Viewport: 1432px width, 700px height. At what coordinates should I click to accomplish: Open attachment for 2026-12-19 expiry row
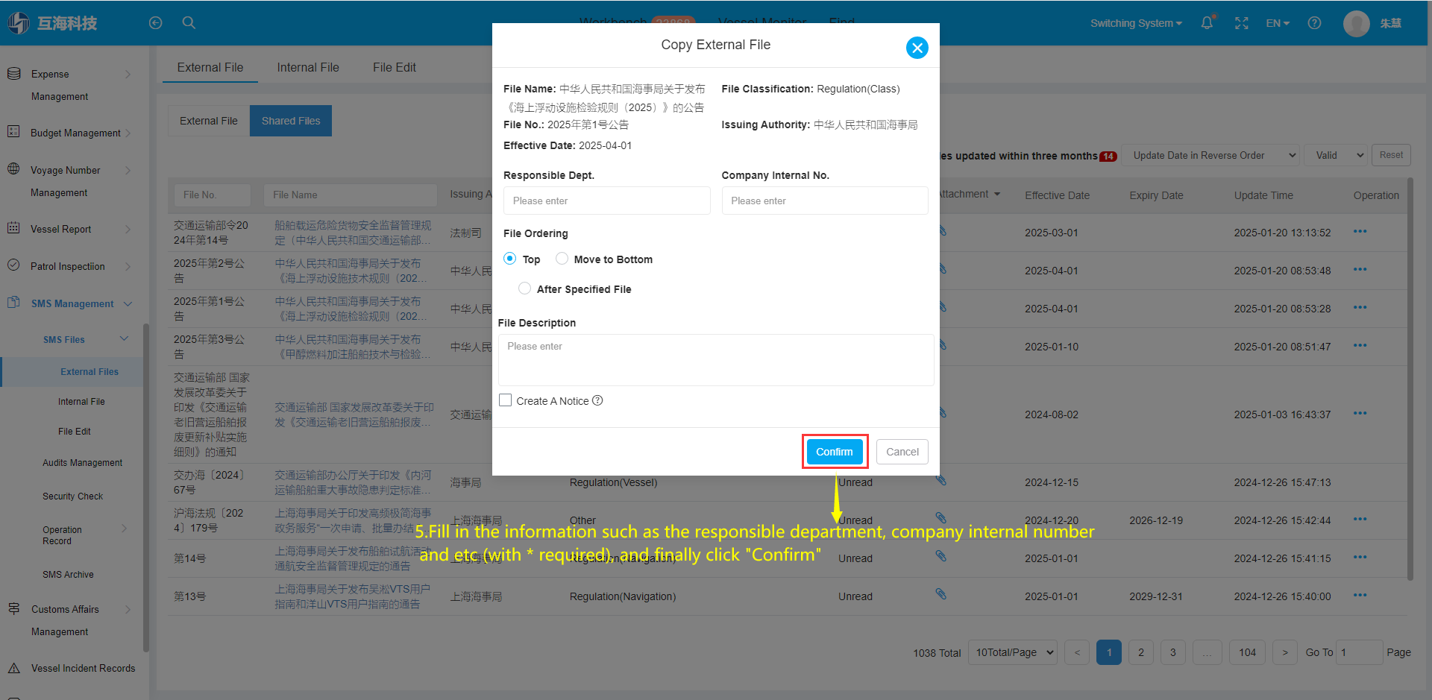[941, 518]
